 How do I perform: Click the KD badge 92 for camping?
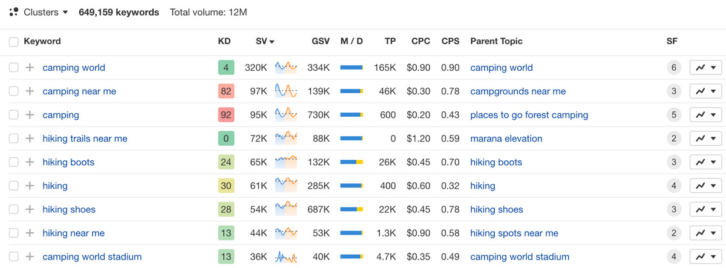226,115
